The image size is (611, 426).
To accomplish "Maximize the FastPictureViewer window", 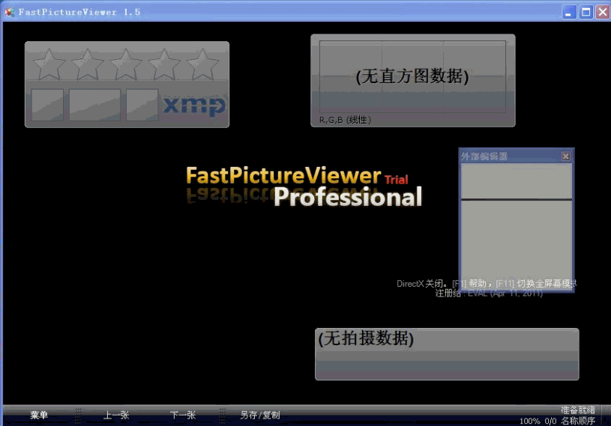I will click(x=586, y=12).
